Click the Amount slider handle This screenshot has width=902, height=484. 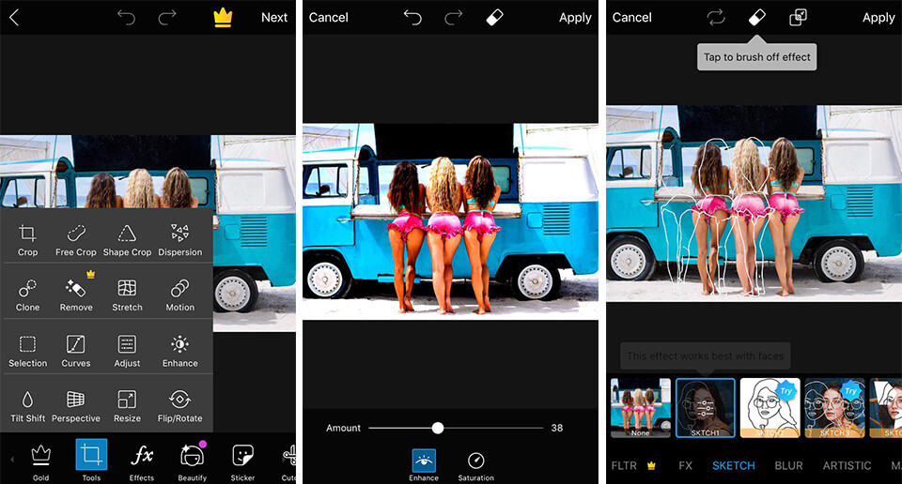click(438, 428)
